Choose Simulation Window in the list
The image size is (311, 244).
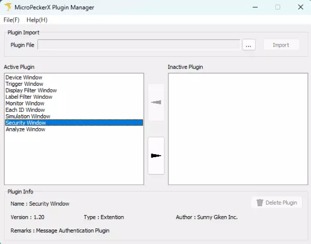28,116
